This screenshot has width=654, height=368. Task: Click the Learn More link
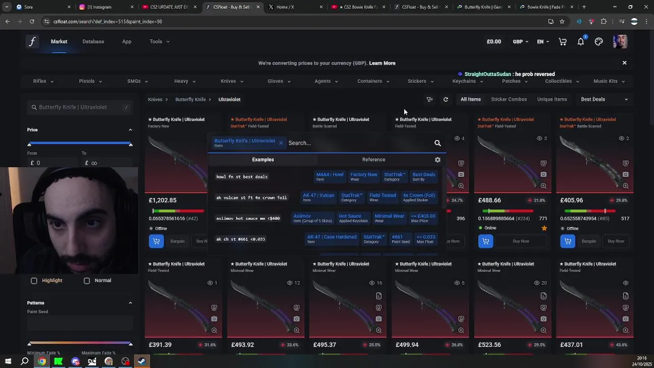point(382,63)
